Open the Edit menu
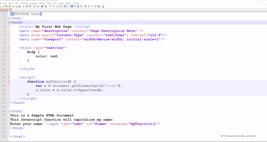Screen dimensions: 267x142 [x=5, y=3]
